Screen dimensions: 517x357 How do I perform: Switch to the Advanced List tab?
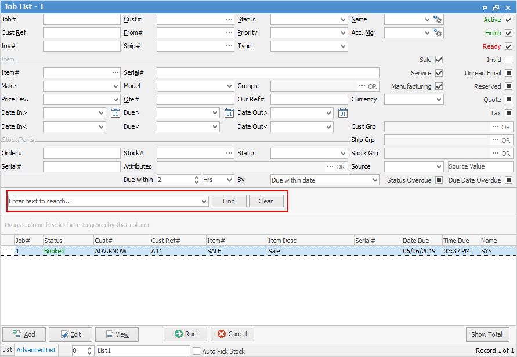pyautogui.click(x=37, y=350)
